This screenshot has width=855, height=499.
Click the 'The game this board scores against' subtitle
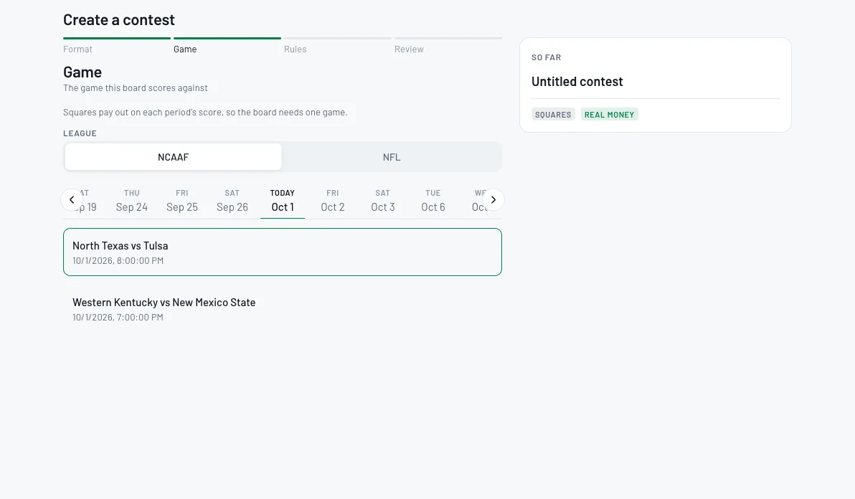pyautogui.click(x=136, y=87)
